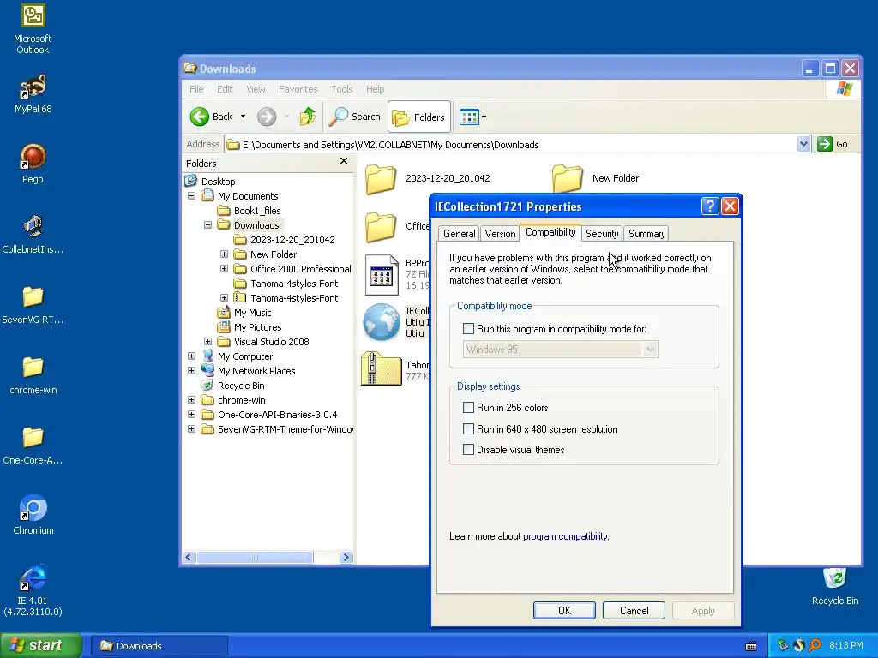Screen dimensions: 878x658
Task: Open the Tools menu in Downloads window
Action: pos(341,89)
